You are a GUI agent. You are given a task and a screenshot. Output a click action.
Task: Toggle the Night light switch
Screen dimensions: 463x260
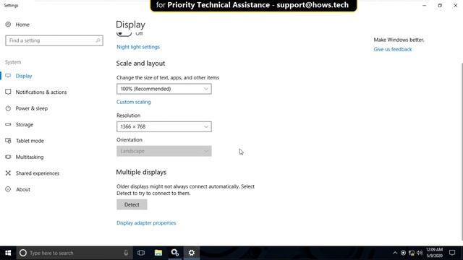(124, 34)
